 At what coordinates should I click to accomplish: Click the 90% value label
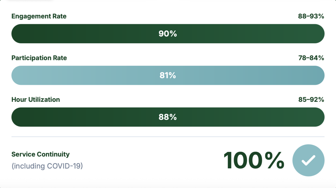(168, 34)
